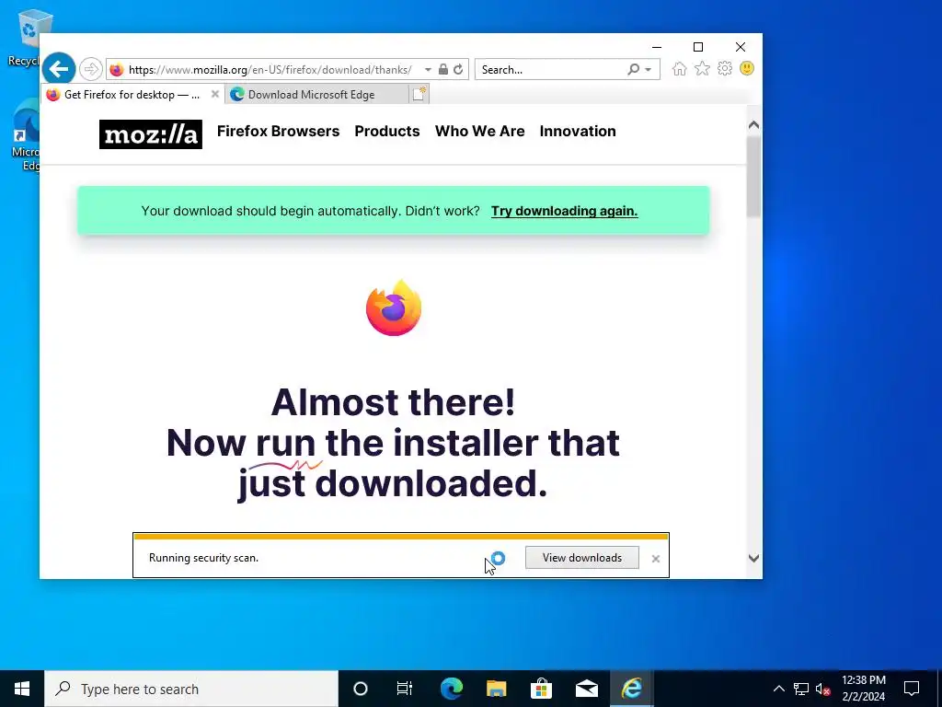Launch Microsoft Edge from taskbar

[x=451, y=689]
